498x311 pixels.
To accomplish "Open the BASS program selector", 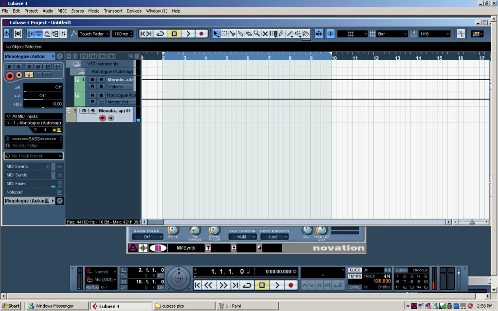I will (34, 138).
